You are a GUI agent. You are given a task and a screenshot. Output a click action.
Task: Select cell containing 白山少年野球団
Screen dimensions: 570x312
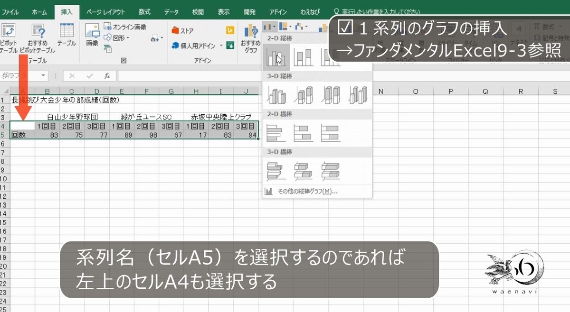pyautogui.click(x=72, y=117)
